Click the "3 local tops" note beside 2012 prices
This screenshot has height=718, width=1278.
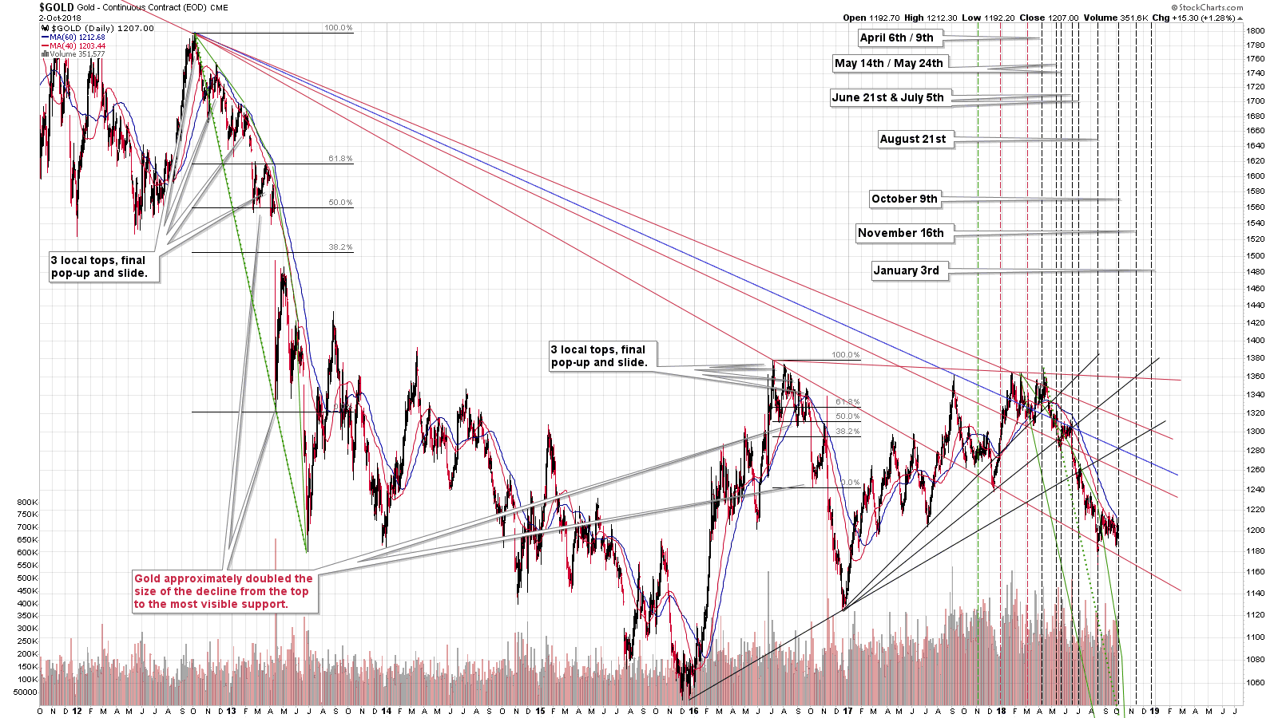(x=103, y=266)
